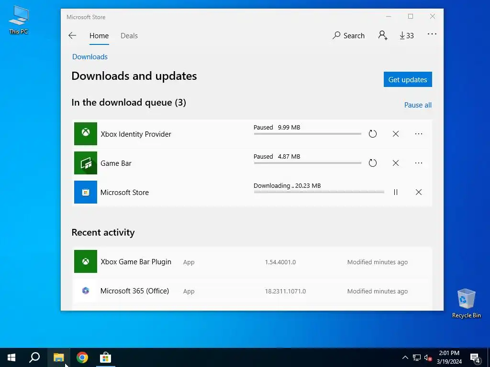Click Microsoft Store taskbar icon

[x=106, y=357]
